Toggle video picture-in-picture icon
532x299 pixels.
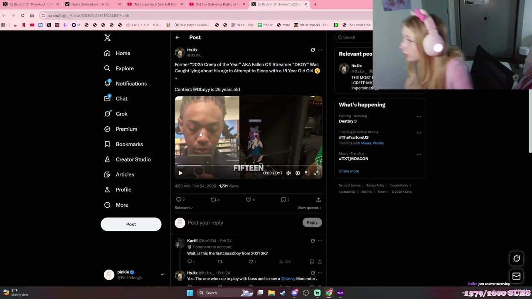tap(307, 173)
